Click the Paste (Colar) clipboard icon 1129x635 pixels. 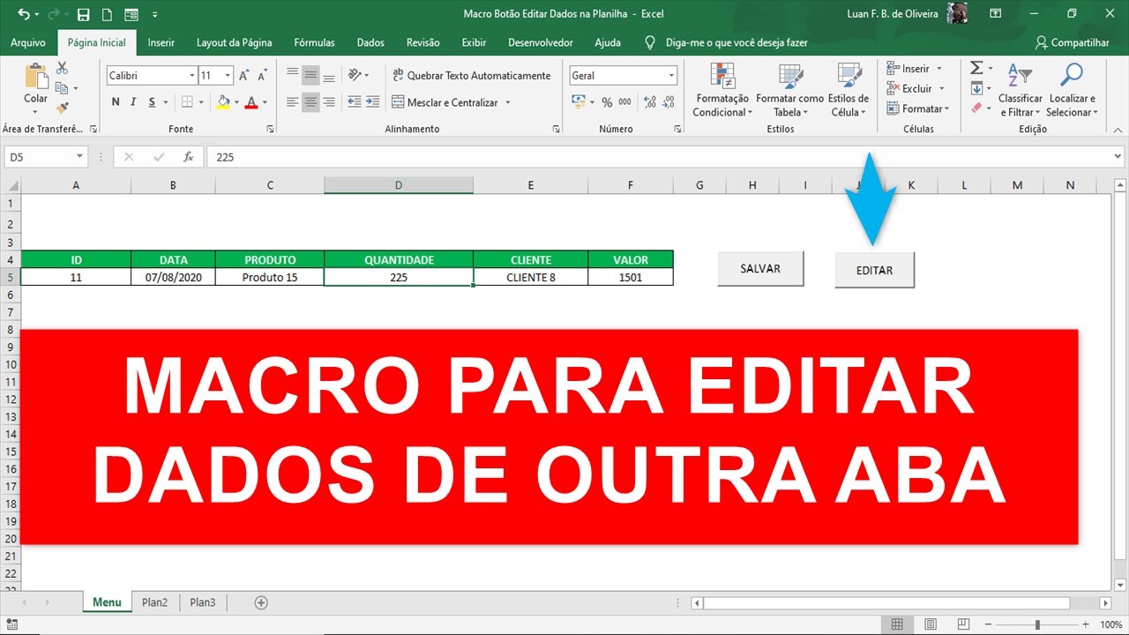[x=36, y=77]
